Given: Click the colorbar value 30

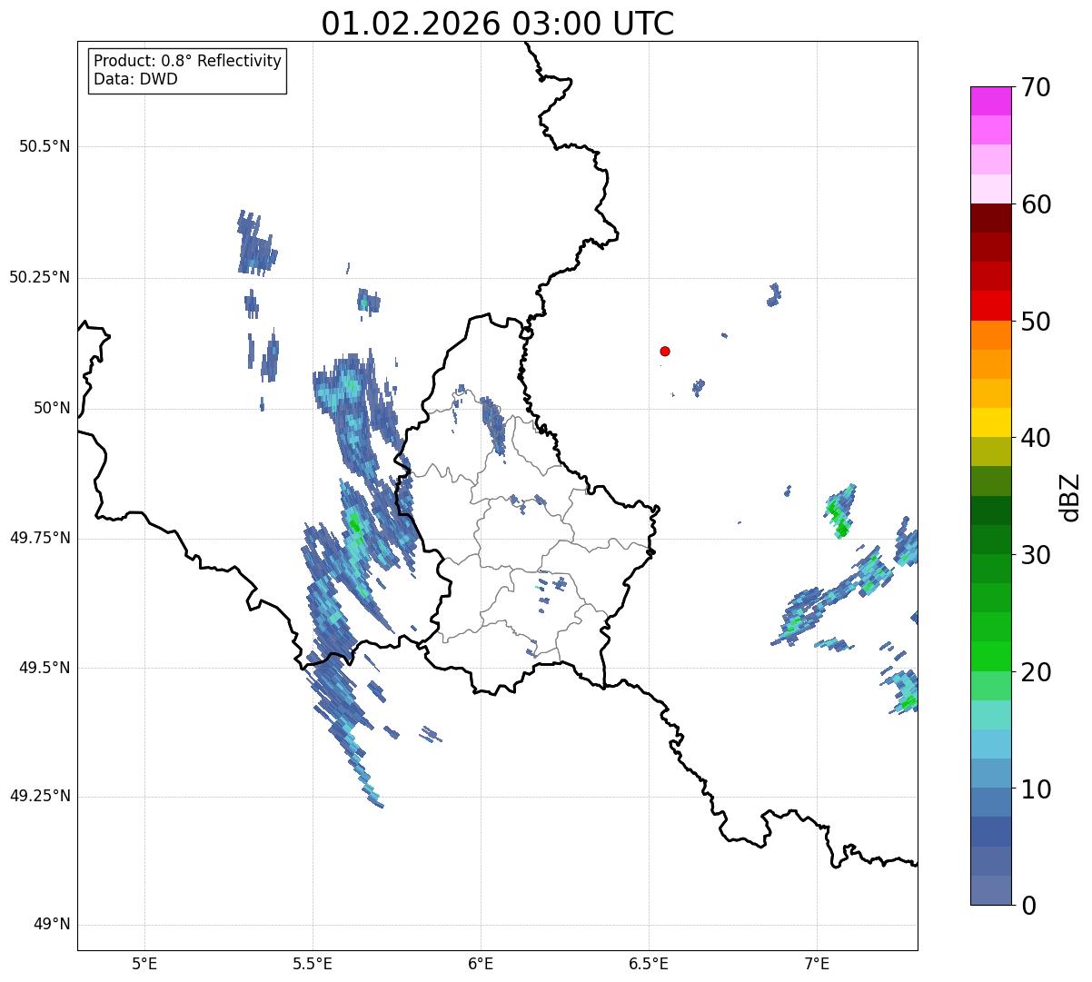Looking at the screenshot, I should (1036, 555).
